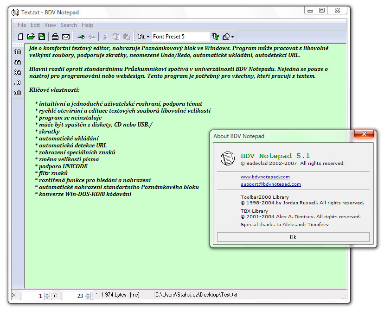Open the F5 font preset dropdown button
The image size is (384, 310).
143,37
